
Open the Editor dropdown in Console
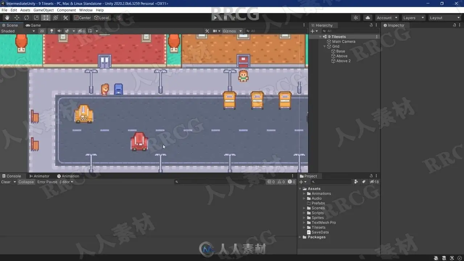[x=66, y=182]
